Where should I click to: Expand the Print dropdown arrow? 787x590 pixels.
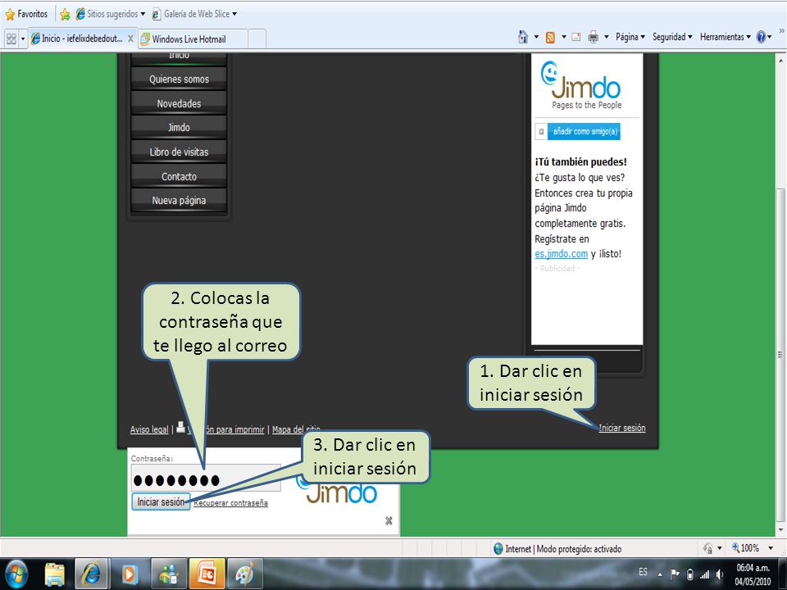(607, 37)
